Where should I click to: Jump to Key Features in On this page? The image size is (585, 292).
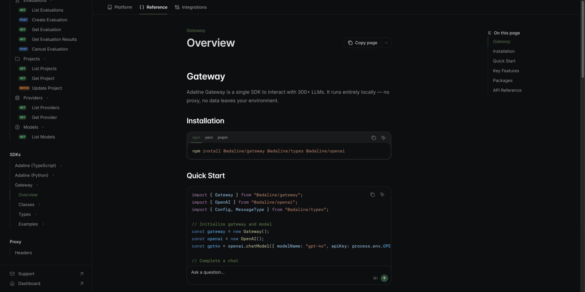pyautogui.click(x=506, y=71)
